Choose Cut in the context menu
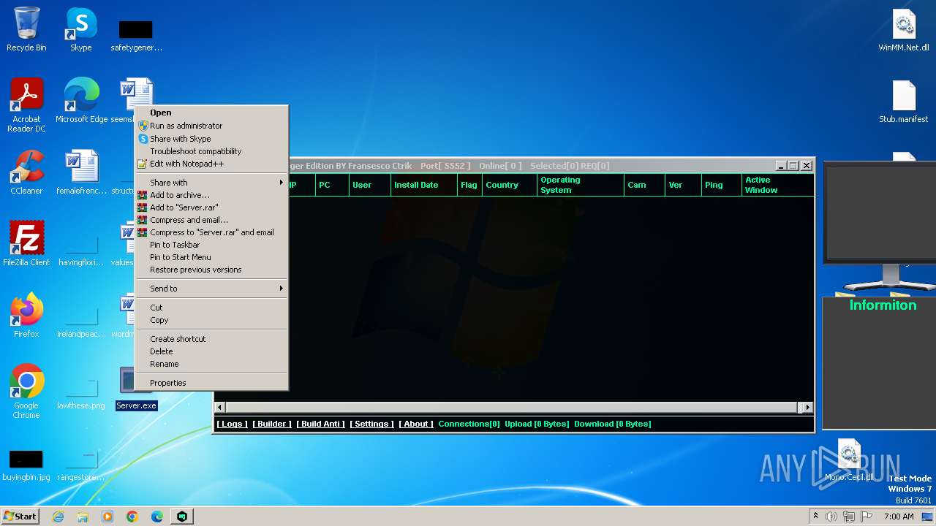 tap(212, 308)
